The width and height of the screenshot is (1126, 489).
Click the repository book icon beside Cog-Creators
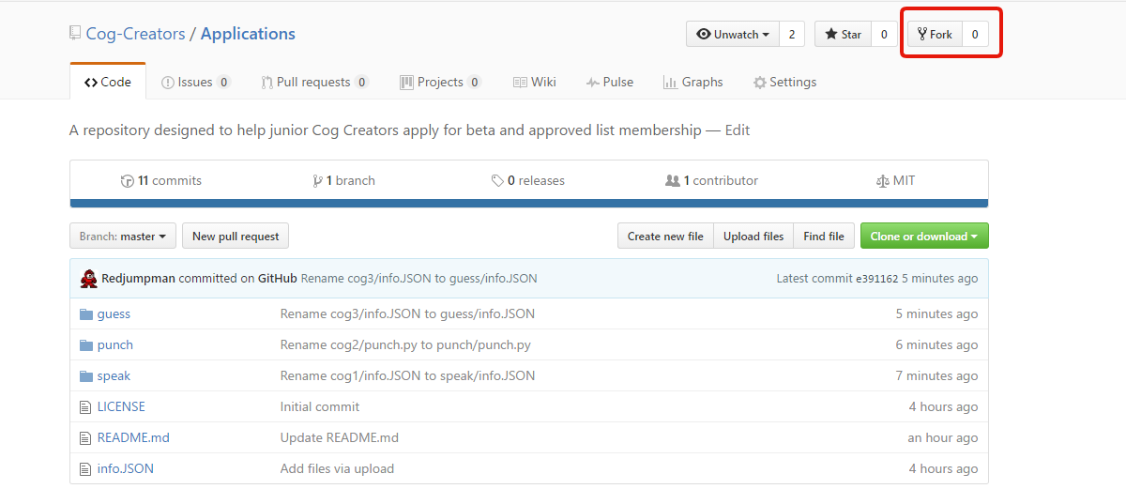click(75, 34)
